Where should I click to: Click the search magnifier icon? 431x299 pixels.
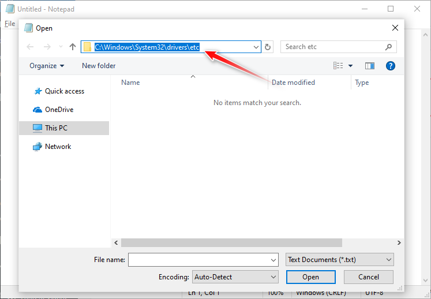(389, 47)
